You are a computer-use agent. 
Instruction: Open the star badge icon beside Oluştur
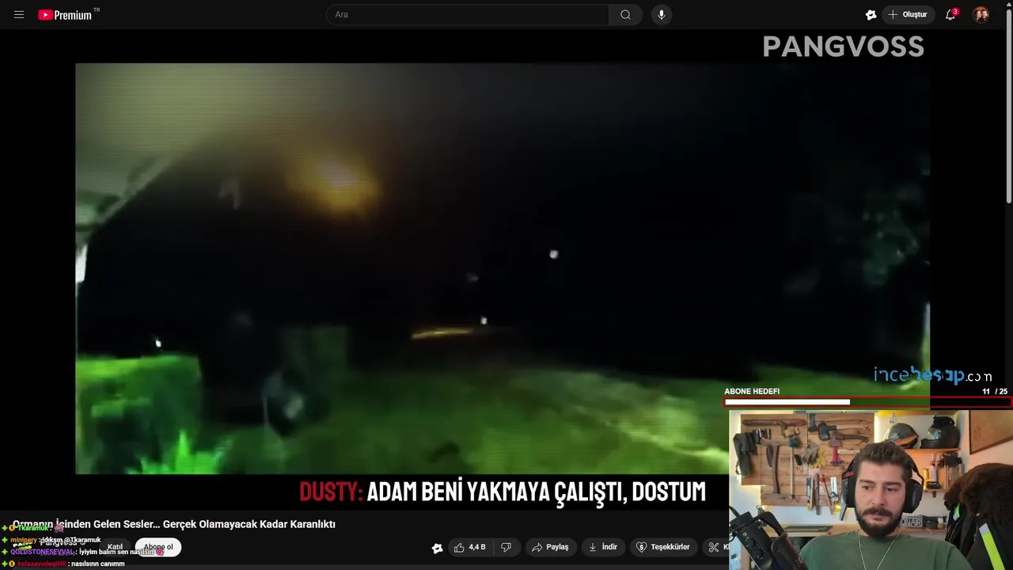871,14
